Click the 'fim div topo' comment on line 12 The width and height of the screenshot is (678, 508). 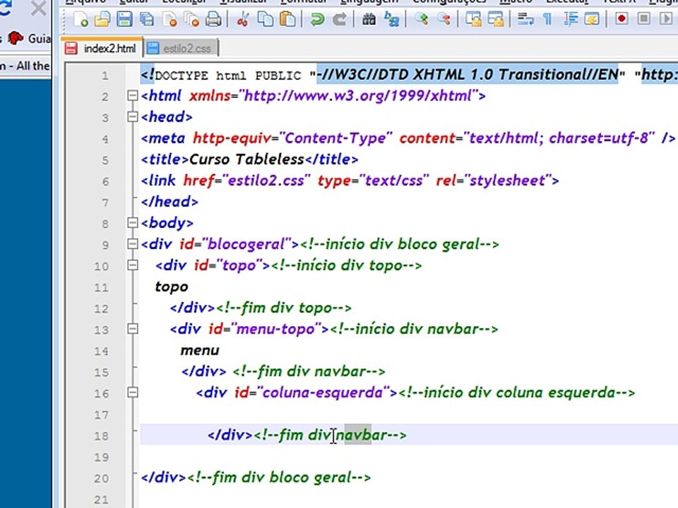click(283, 308)
